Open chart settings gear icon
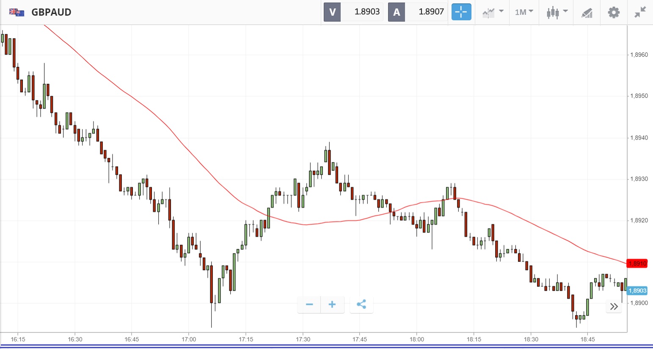 (x=614, y=12)
